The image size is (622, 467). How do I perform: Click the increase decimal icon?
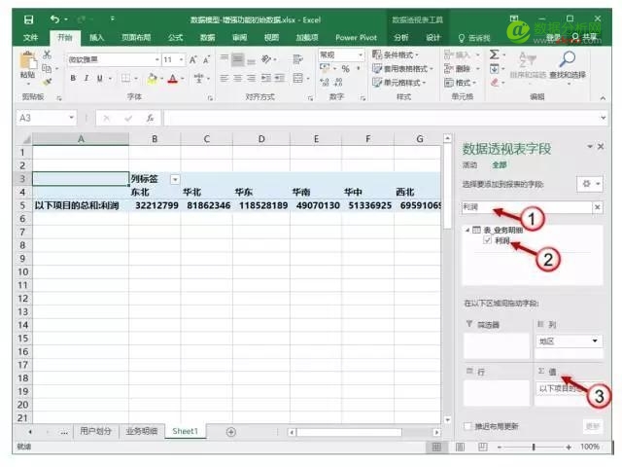pos(325,82)
